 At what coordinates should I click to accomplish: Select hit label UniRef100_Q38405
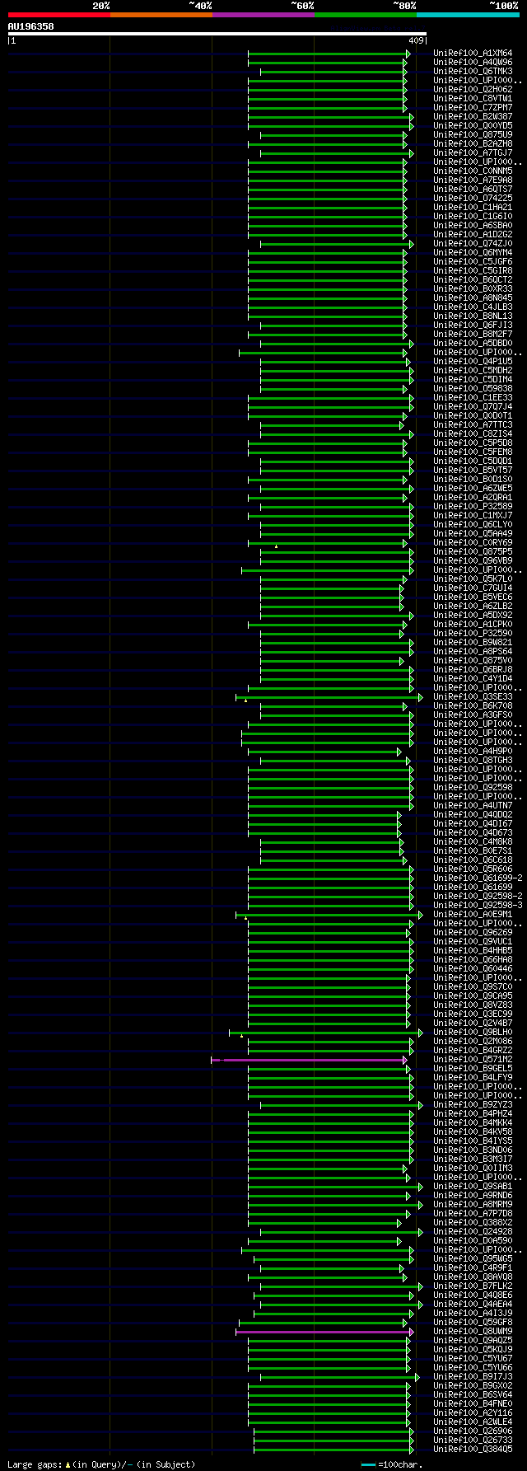473,1450
